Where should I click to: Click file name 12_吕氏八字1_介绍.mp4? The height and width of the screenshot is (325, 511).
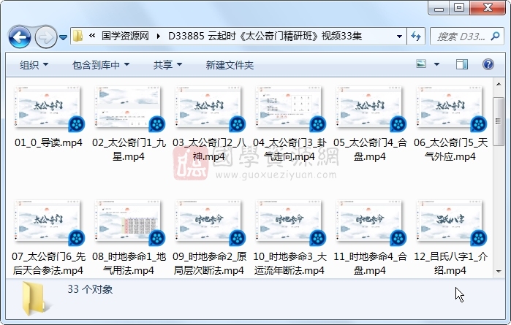click(x=450, y=264)
